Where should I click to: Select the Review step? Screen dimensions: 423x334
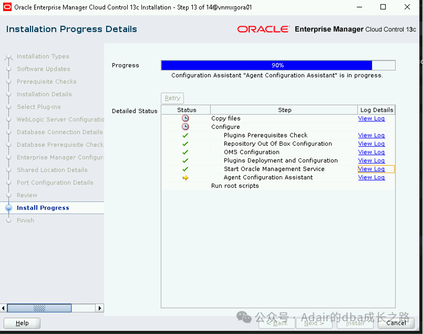coord(27,195)
